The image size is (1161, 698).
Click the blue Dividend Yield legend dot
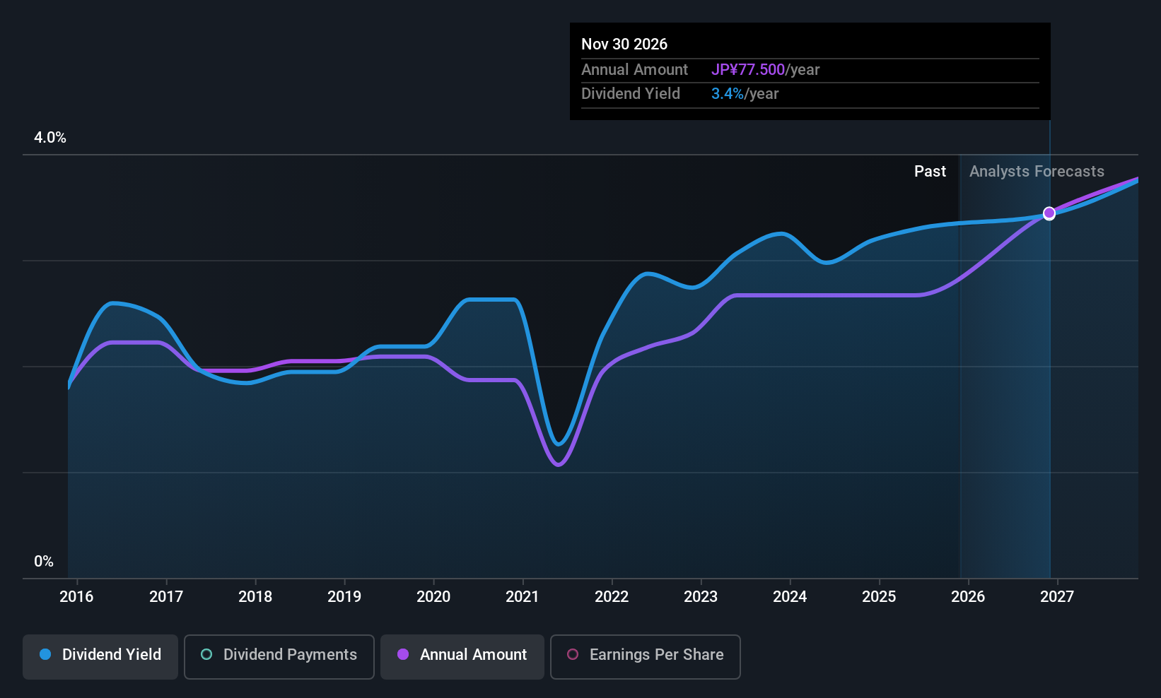click(45, 655)
